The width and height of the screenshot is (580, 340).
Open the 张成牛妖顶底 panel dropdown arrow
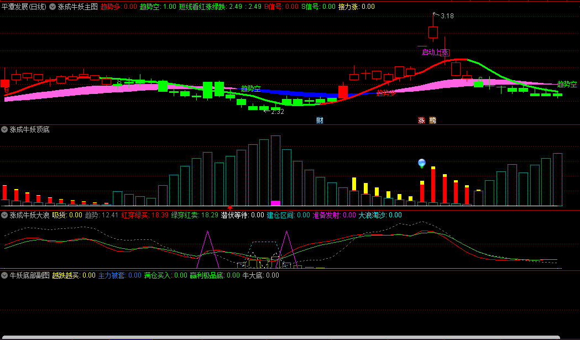tap(4, 129)
